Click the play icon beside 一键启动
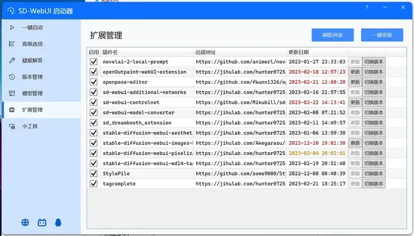Screen dimensions: 414x236 [x=12, y=28]
